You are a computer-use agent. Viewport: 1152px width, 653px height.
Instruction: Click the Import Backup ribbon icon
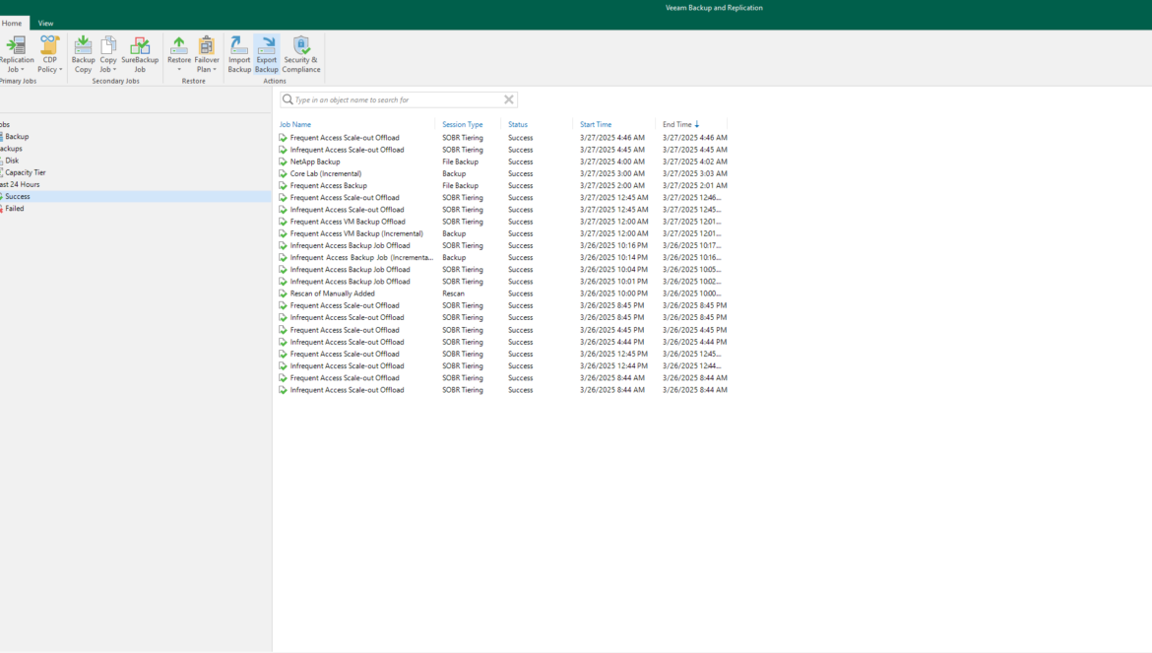pyautogui.click(x=239, y=54)
